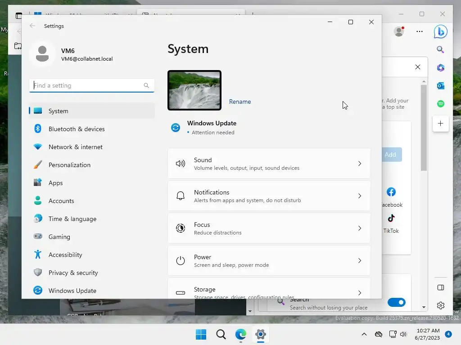461x345 pixels.
Task: Open the Windows Start menu
Action: [201, 334]
